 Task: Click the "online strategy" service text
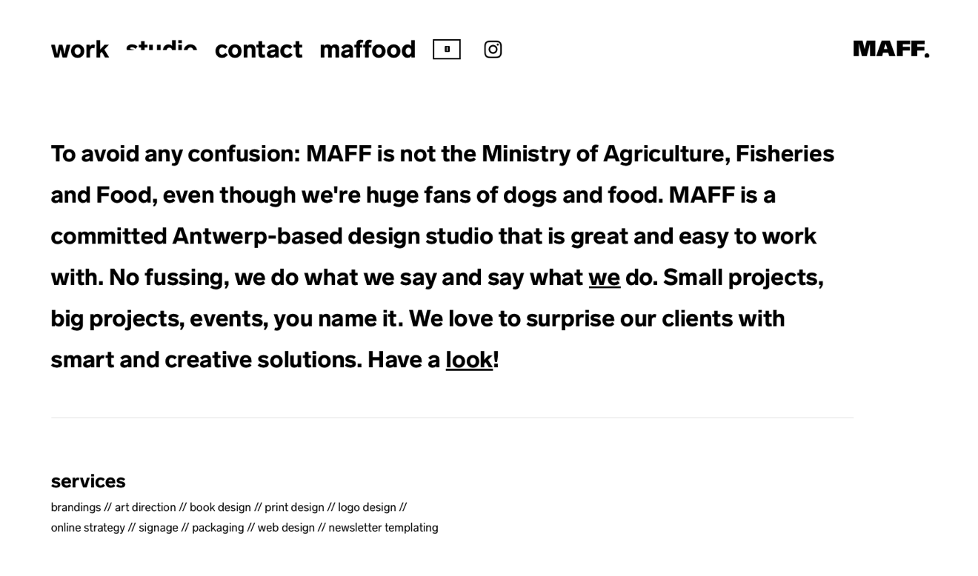(87, 528)
